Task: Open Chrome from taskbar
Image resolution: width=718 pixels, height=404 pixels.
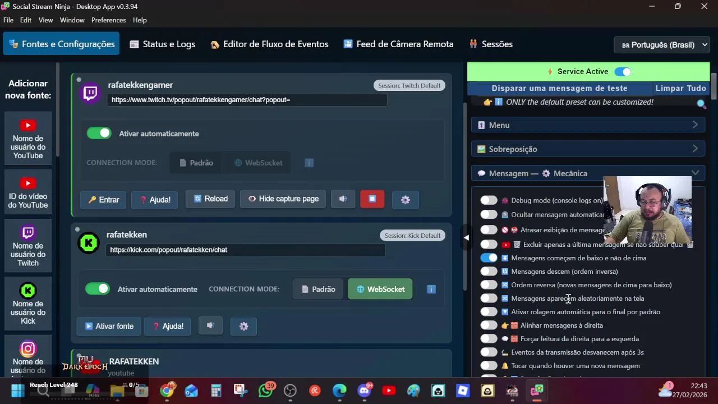Action: click(x=167, y=391)
